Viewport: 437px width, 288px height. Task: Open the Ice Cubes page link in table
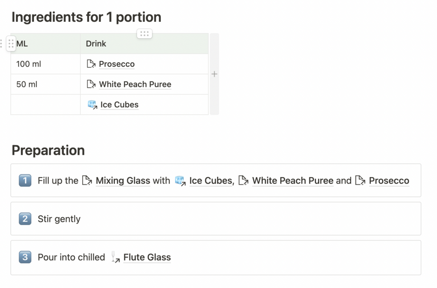(x=119, y=105)
